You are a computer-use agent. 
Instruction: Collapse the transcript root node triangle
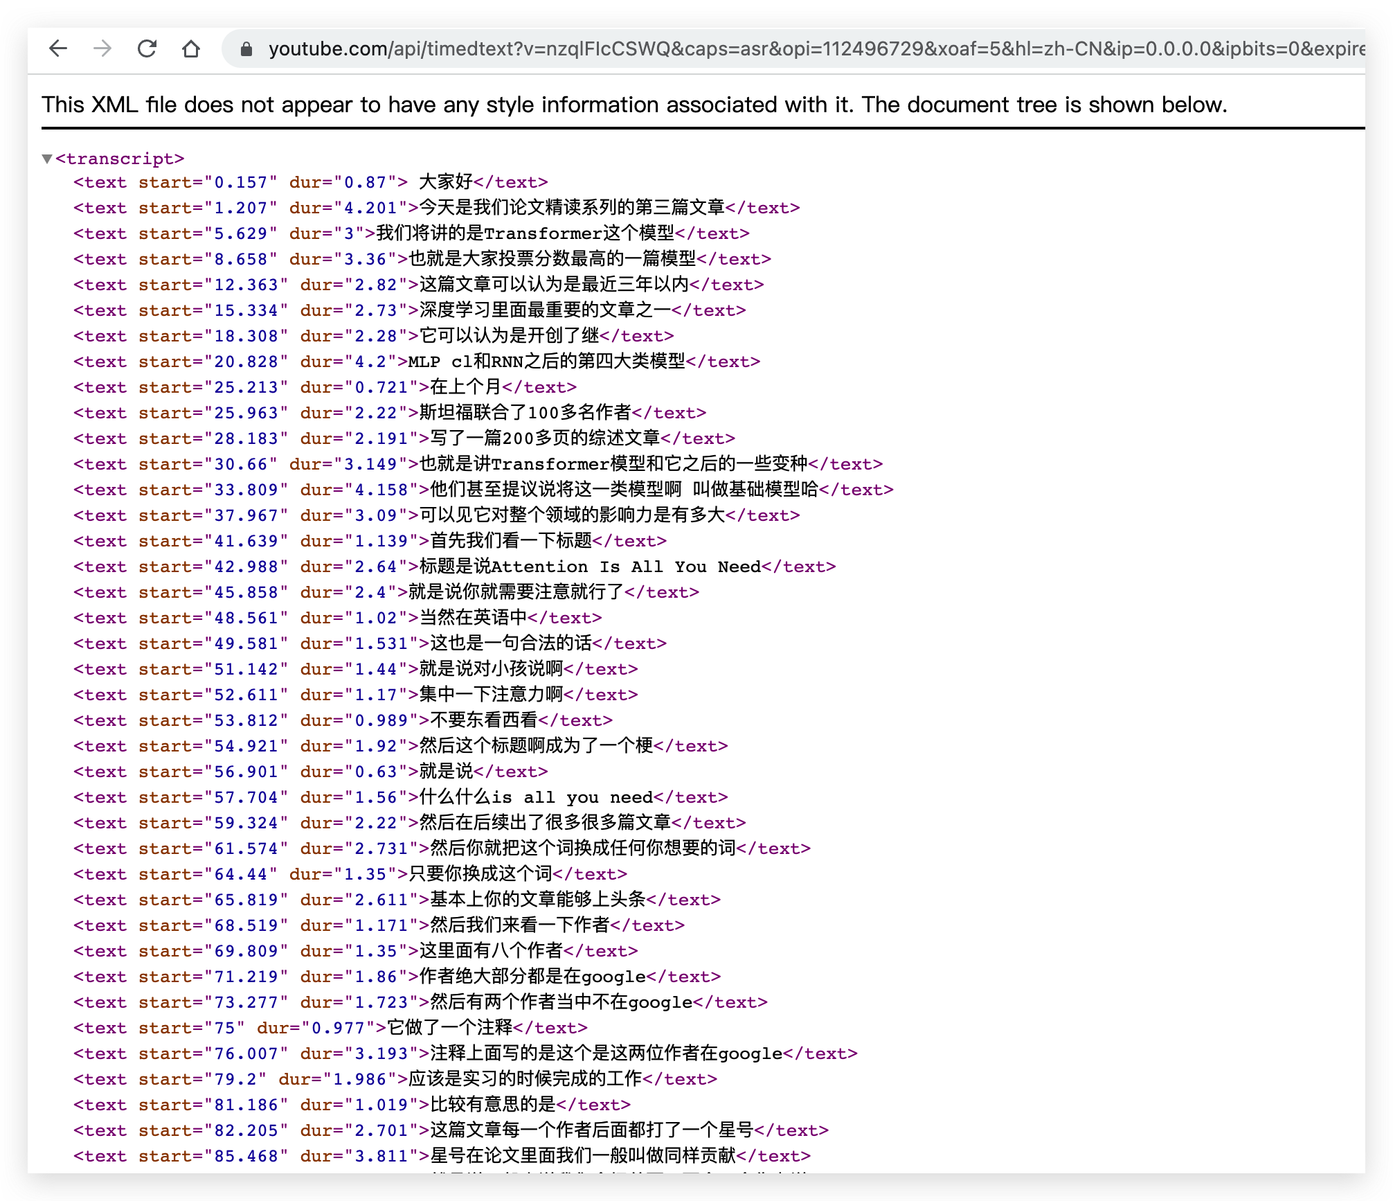coord(47,159)
